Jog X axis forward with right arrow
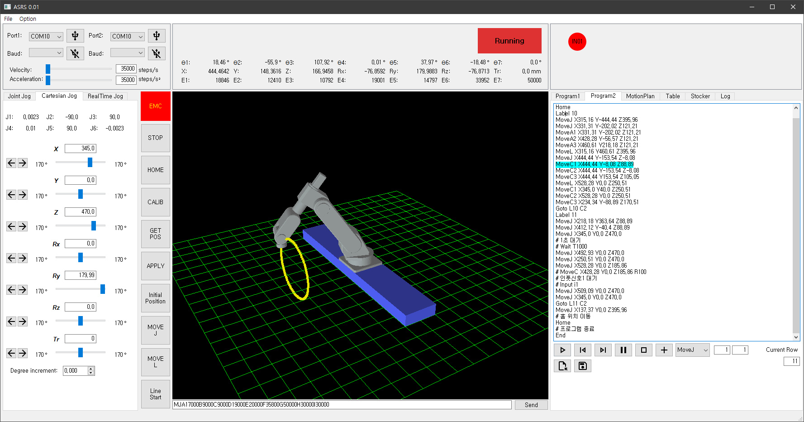This screenshot has width=804, height=422. pos(23,163)
